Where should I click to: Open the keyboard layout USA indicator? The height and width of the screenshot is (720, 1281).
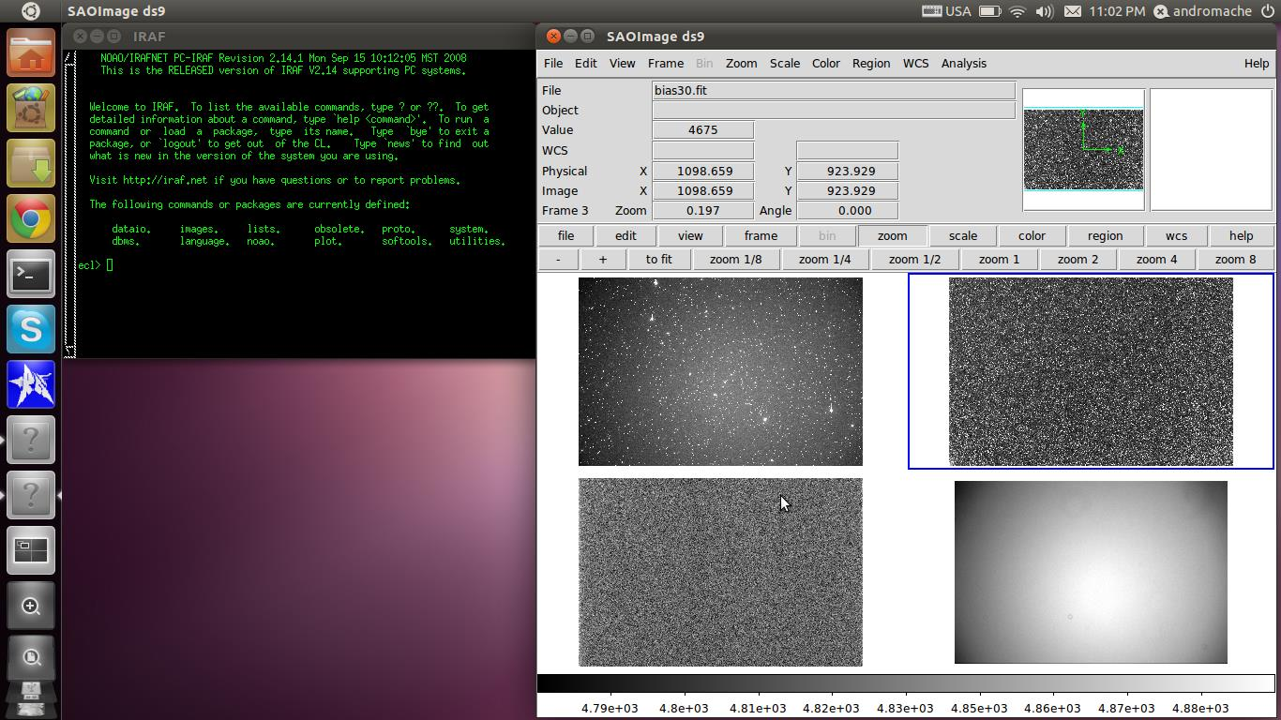pyautogui.click(x=946, y=11)
